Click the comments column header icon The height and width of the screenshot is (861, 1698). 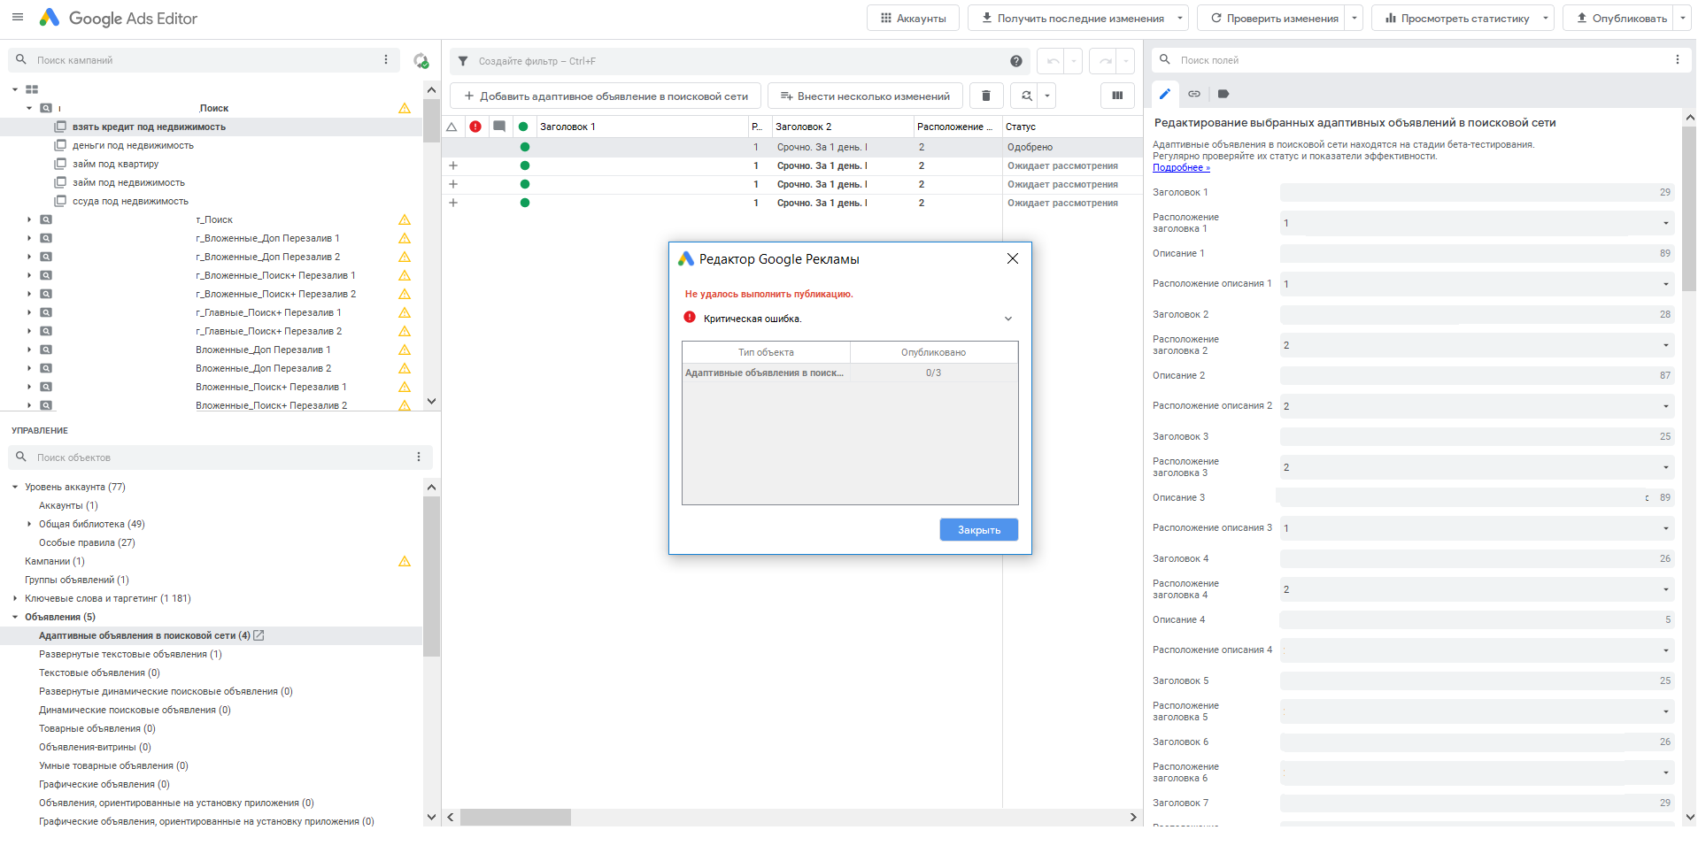pos(499,127)
